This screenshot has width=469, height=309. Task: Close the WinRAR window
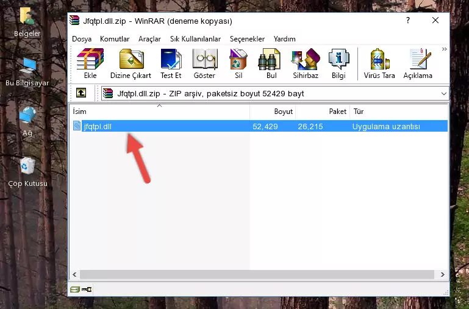click(435, 20)
